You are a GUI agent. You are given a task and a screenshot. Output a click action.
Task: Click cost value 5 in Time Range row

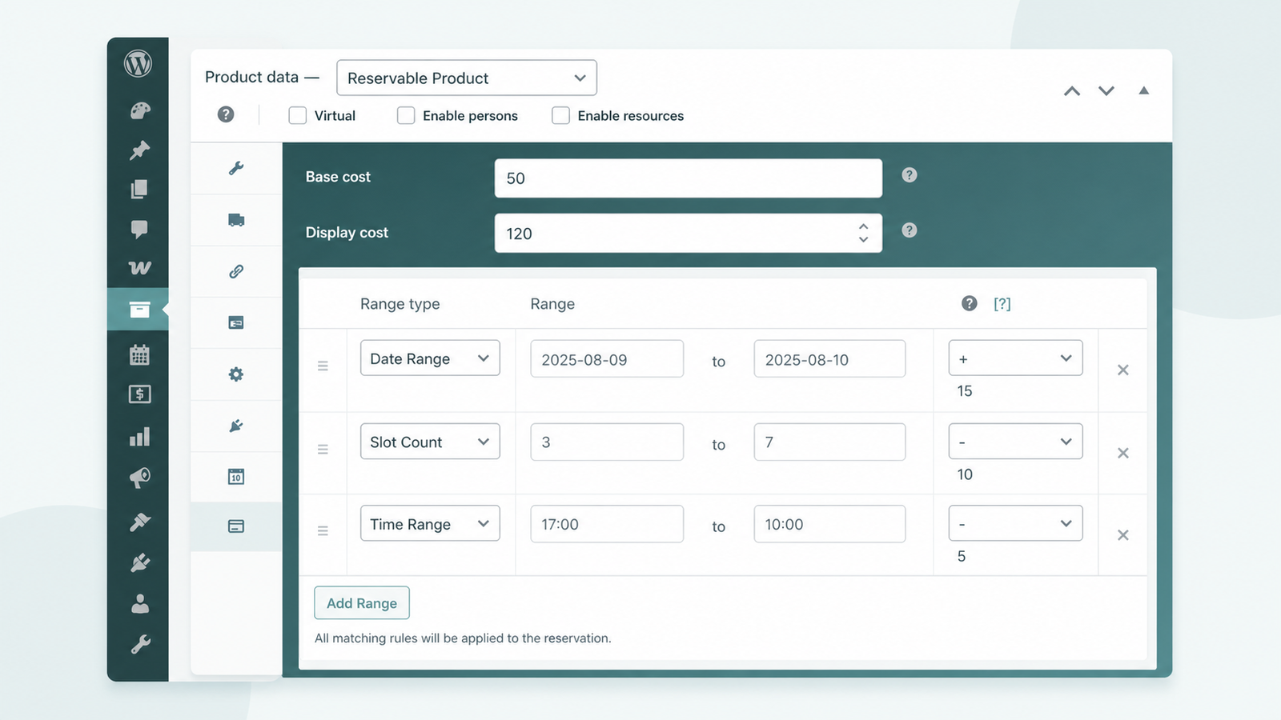point(962,556)
